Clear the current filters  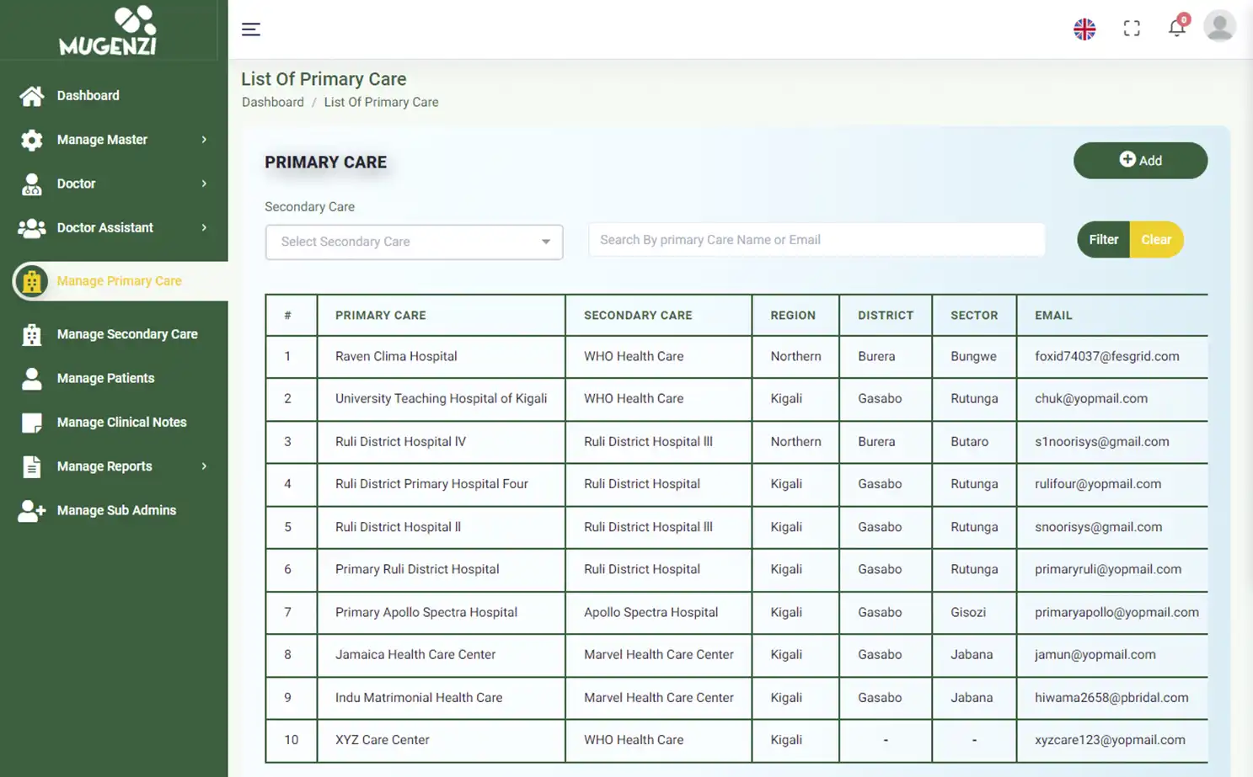point(1156,239)
